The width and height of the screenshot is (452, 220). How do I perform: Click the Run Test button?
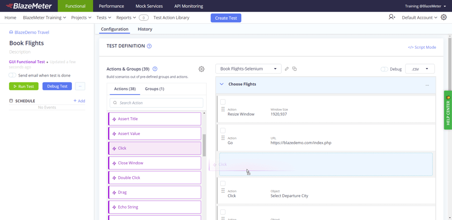[x=24, y=86]
